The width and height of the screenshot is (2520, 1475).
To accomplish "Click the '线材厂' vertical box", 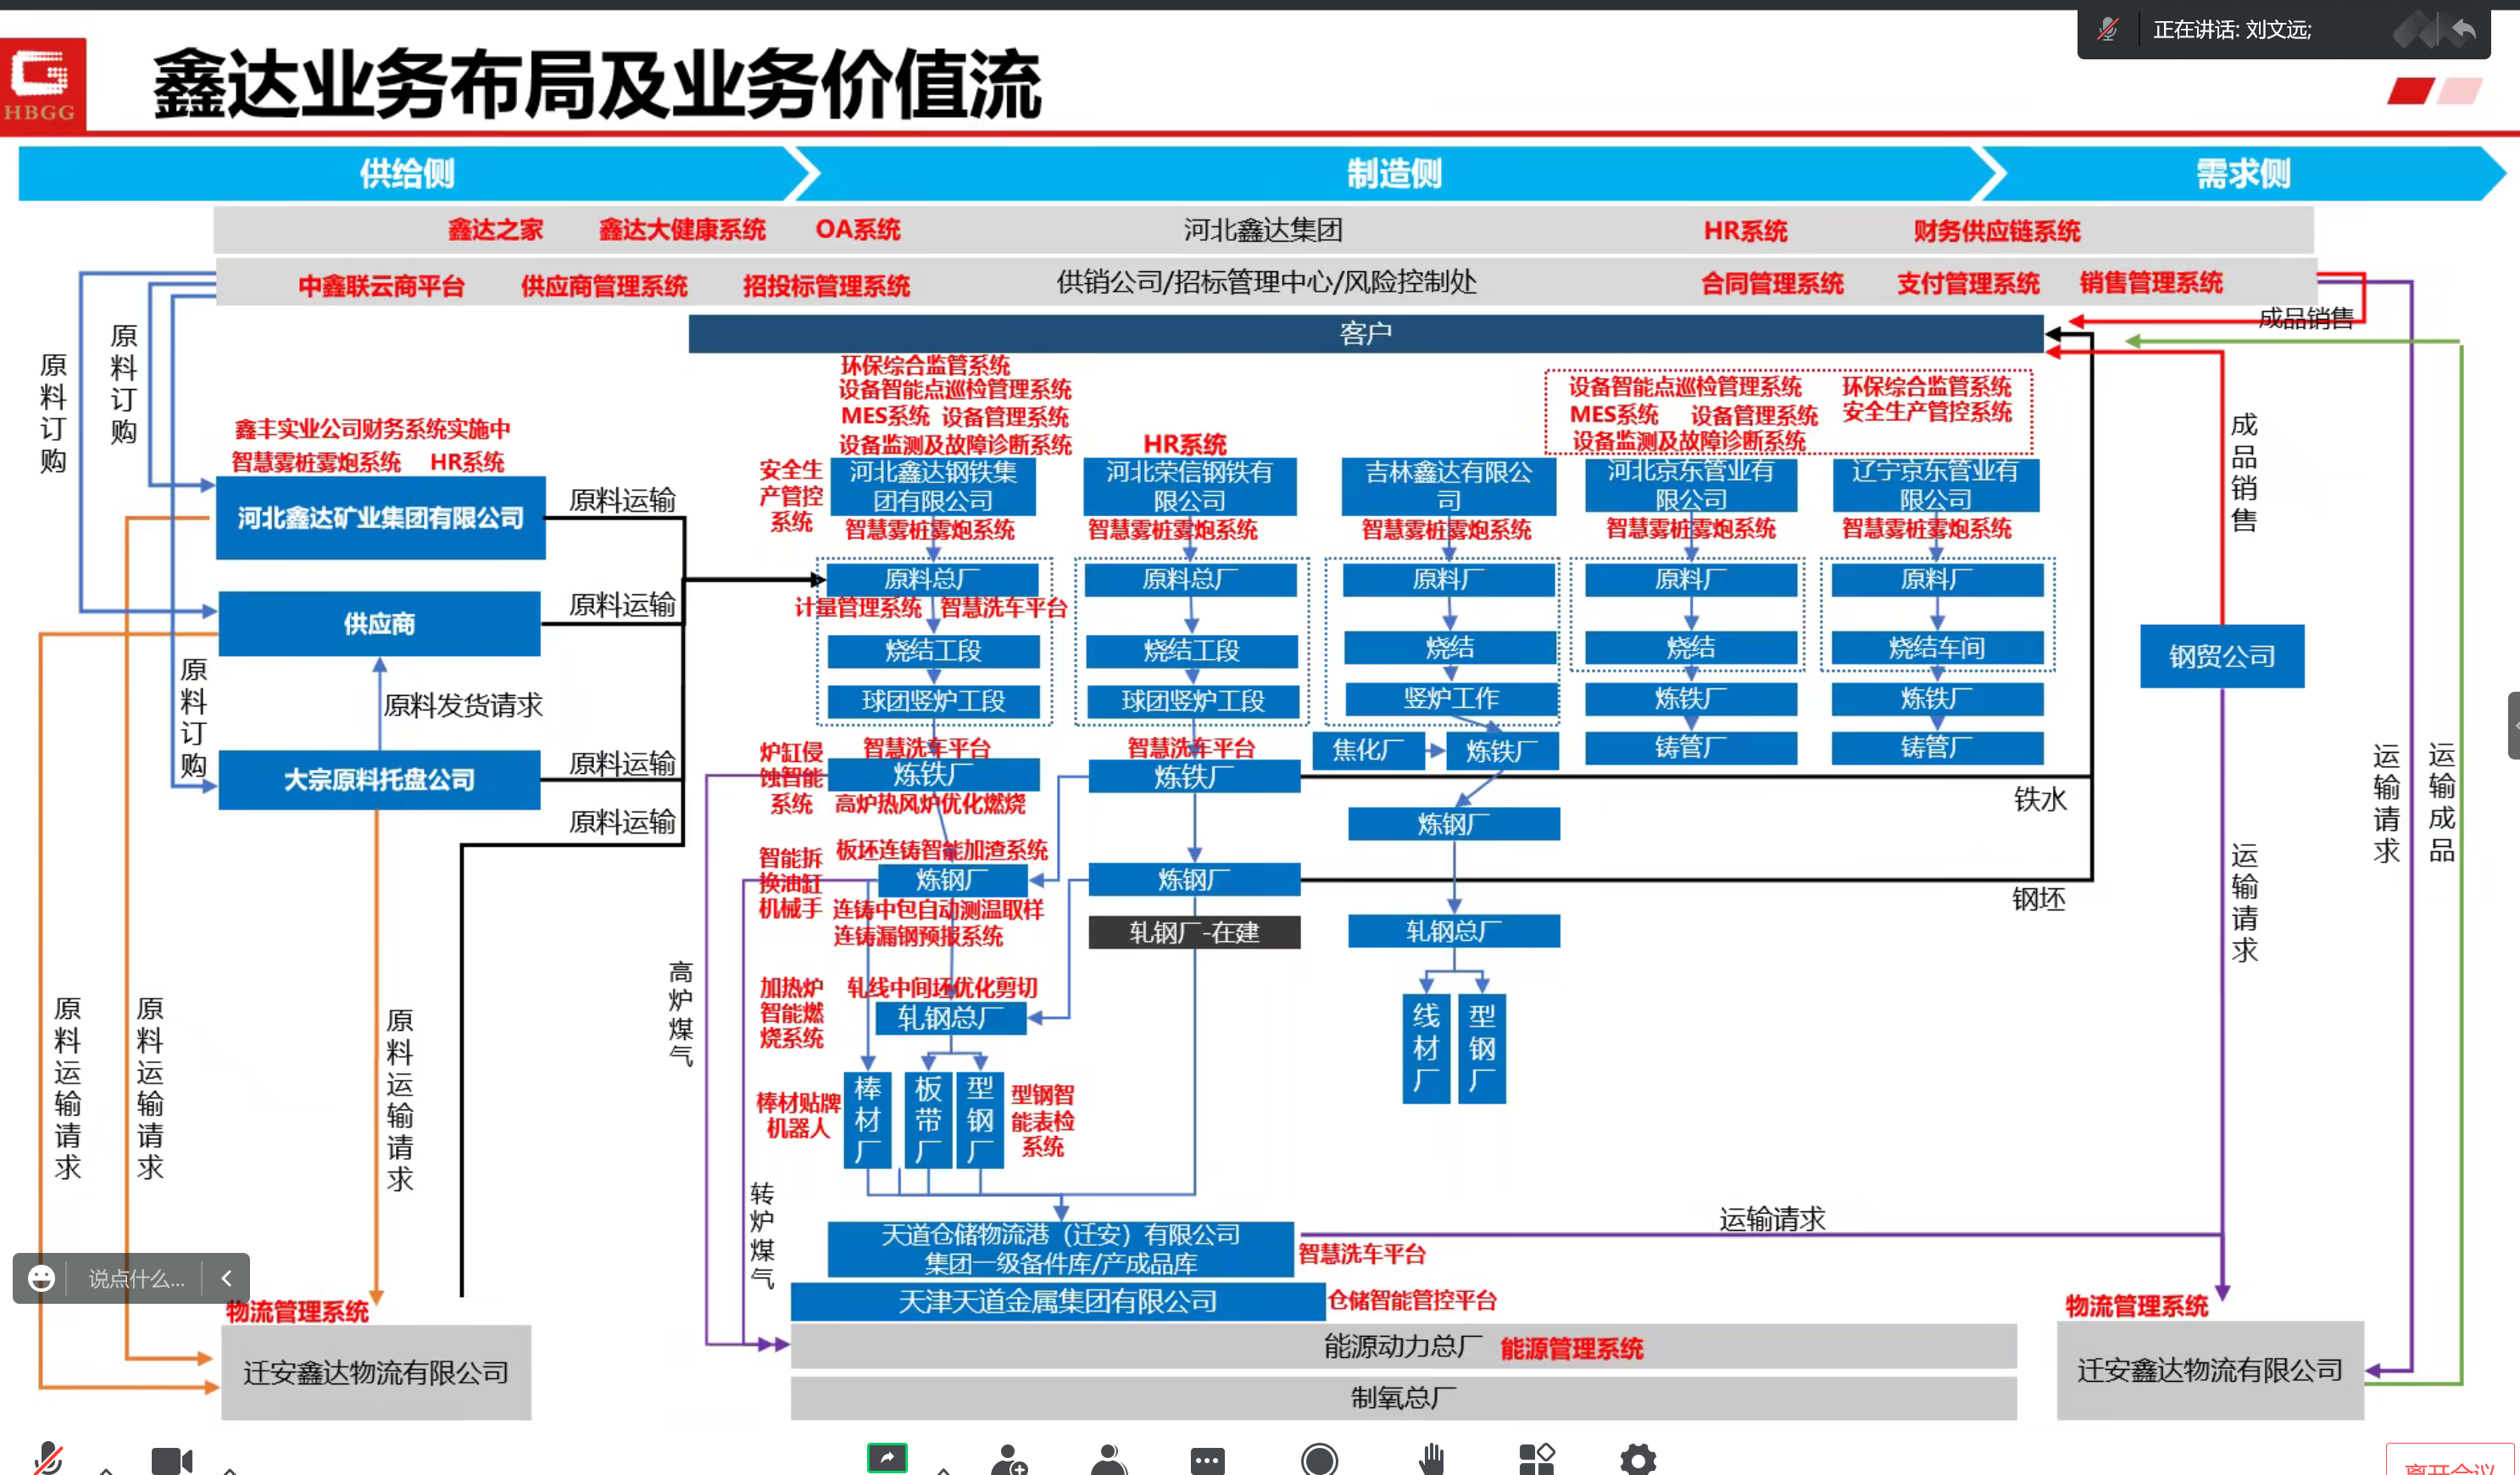I will point(1426,1049).
